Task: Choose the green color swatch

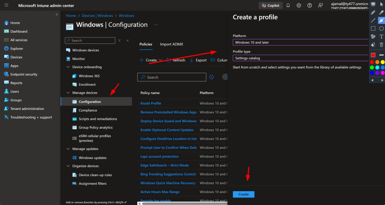Action: [372, 67]
